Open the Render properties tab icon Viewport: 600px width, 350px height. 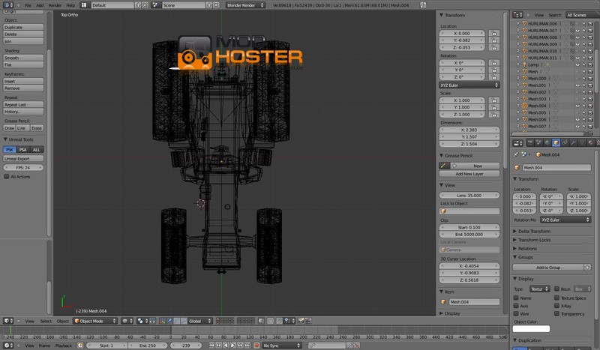(x=530, y=142)
